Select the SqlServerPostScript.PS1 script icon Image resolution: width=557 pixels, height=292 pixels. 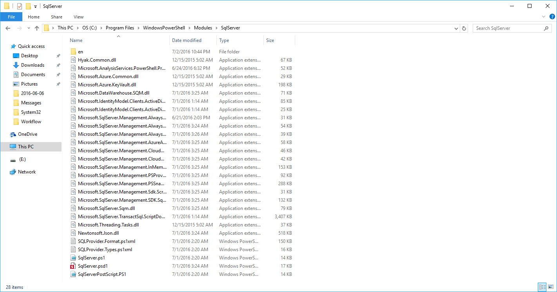[x=73, y=274]
